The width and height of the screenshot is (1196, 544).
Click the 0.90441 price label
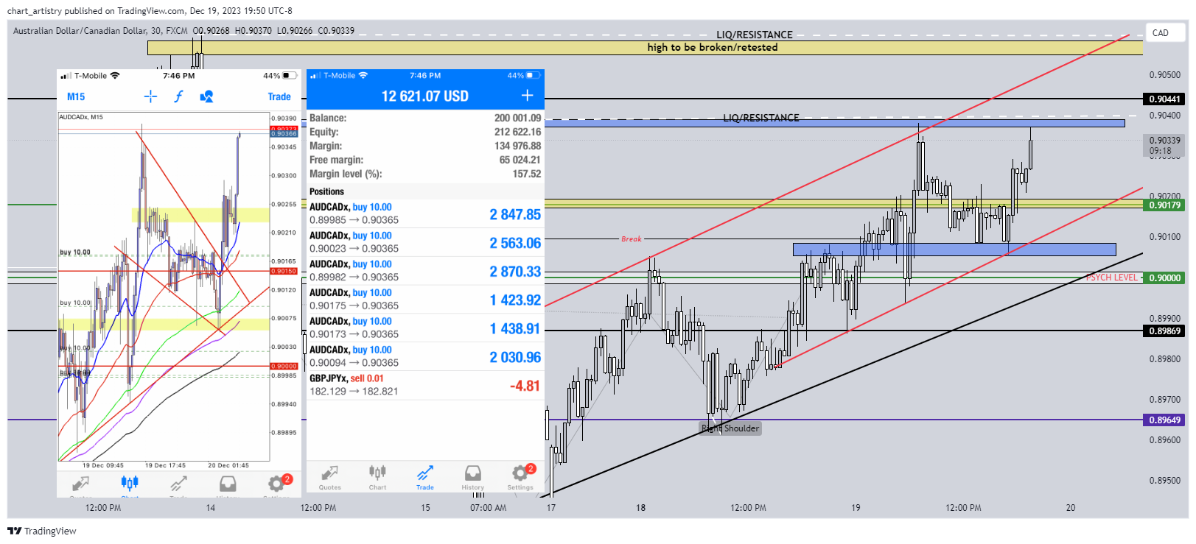pyautogui.click(x=1164, y=99)
